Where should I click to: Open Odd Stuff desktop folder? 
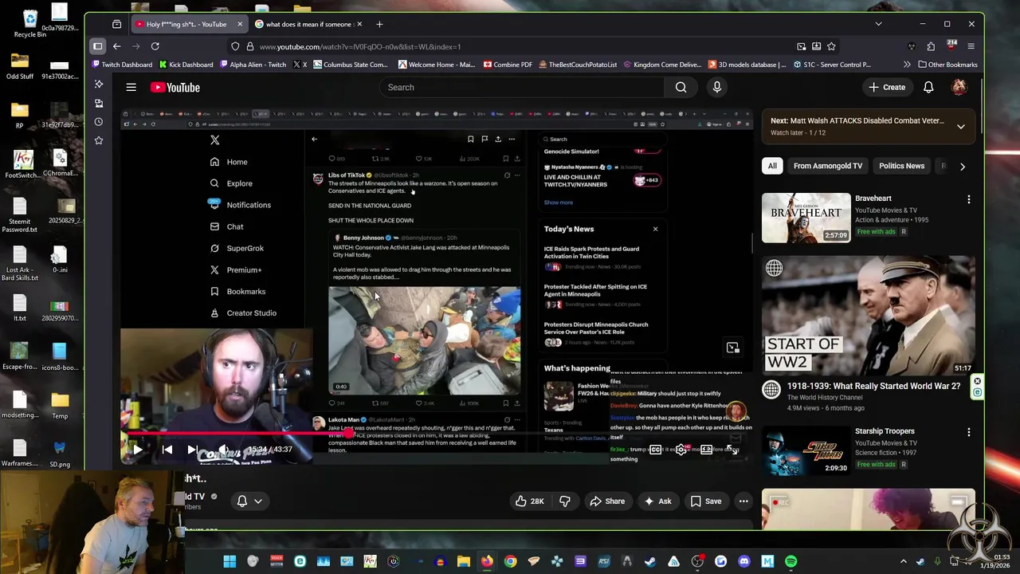(x=20, y=66)
